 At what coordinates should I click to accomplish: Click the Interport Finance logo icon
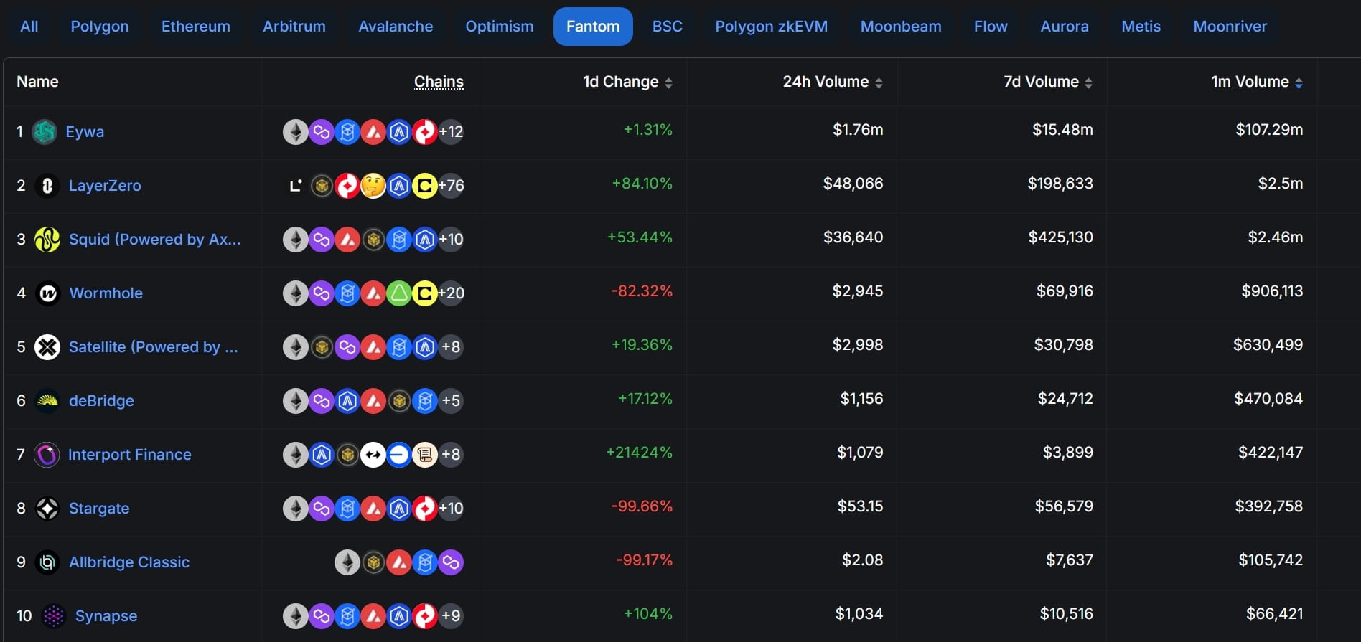[47, 455]
